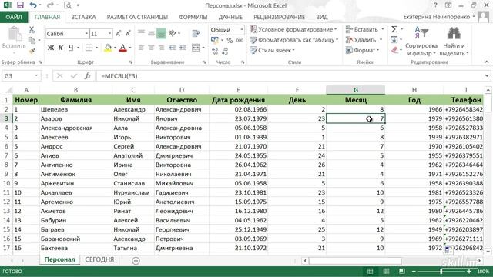
Task: Open the СЕГОДНЯ sheet tab
Action: tap(99, 260)
